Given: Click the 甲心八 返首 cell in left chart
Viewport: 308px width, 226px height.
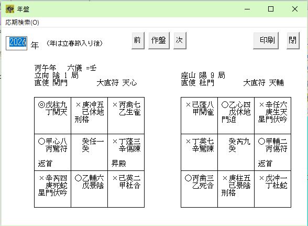Looking at the screenshot, I should tap(52, 152).
